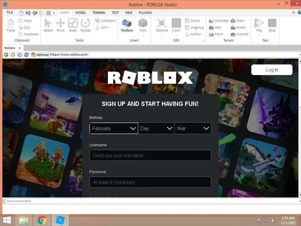Click the Play test button
Screen dimensions: 301x226
click(x=259, y=25)
